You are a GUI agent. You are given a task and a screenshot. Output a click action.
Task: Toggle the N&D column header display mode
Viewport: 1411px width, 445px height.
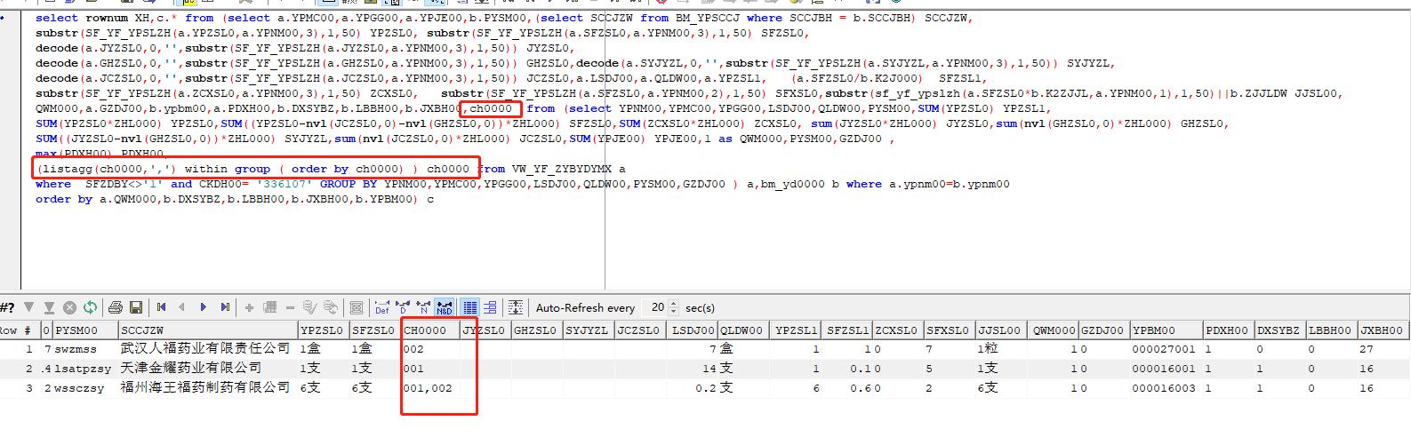(444, 307)
